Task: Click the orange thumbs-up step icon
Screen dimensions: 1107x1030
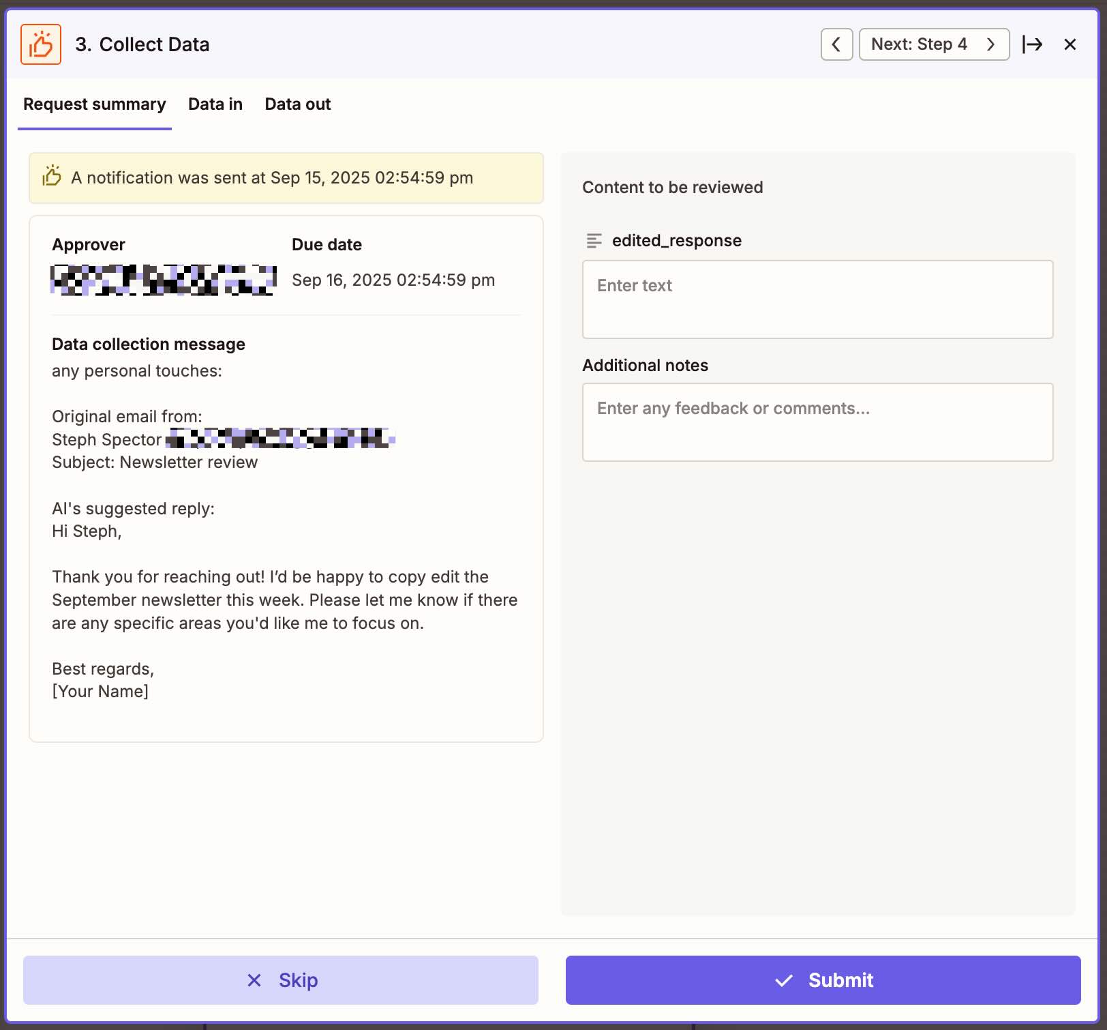Action: (41, 44)
